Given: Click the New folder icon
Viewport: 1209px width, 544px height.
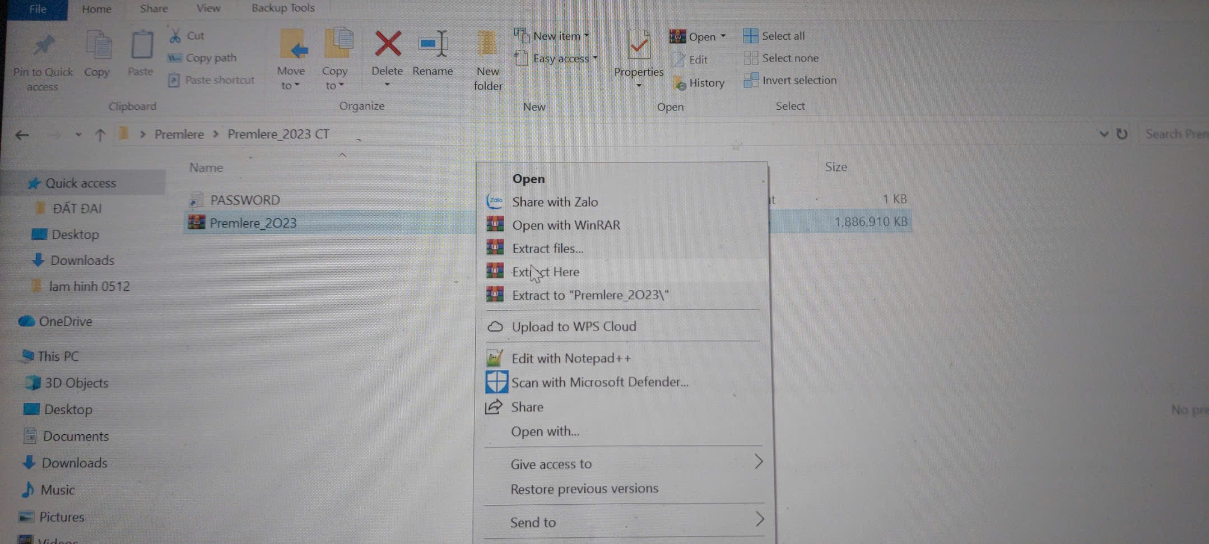Looking at the screenshot, I should coord(487,45).
